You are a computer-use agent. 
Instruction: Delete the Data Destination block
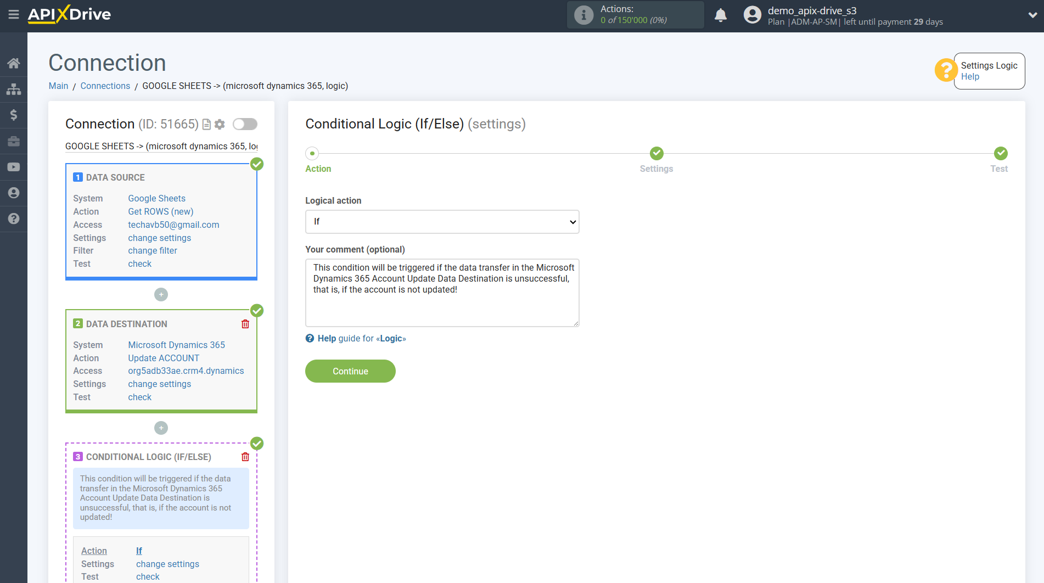pos(245,324)
